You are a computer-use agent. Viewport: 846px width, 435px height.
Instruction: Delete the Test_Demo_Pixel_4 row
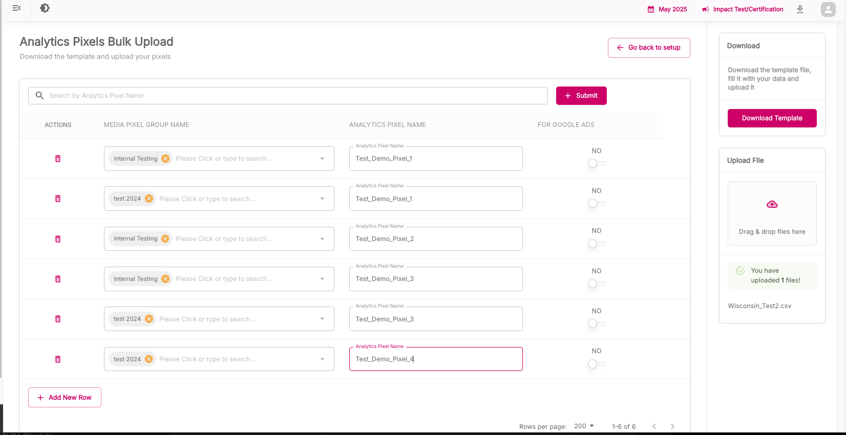[x=58, y=359]
